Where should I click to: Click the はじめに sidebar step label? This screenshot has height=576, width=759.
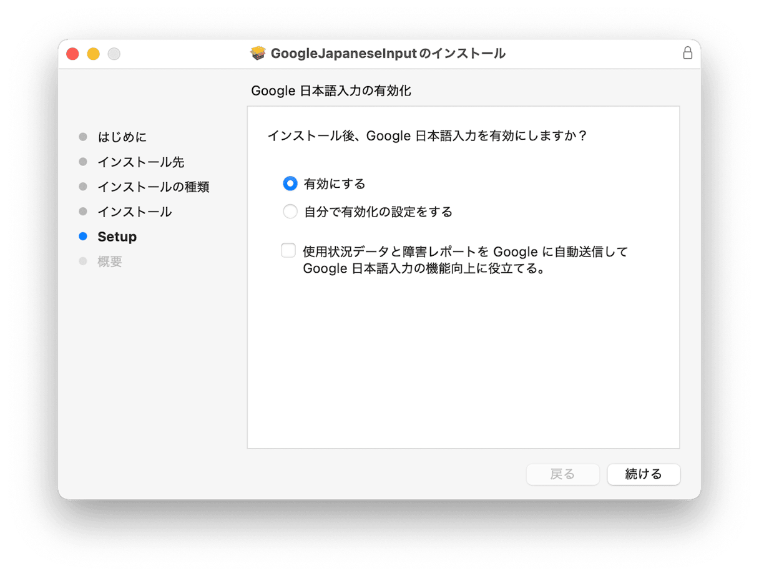point(121,137)
